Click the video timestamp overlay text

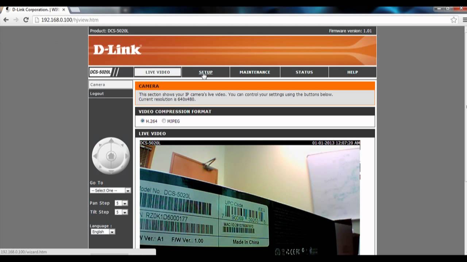(336, 143)
